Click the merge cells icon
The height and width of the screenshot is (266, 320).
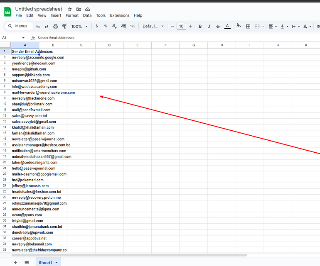pyautogui.click(x=257, y=26)
